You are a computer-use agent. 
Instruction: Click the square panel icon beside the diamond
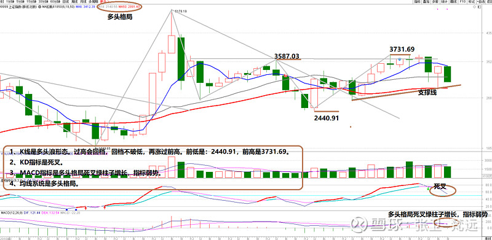pyautogui.click(x=479, y=7)
